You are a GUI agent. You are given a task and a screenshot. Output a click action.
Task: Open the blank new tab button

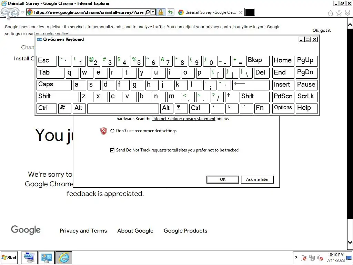click(250, 12)
